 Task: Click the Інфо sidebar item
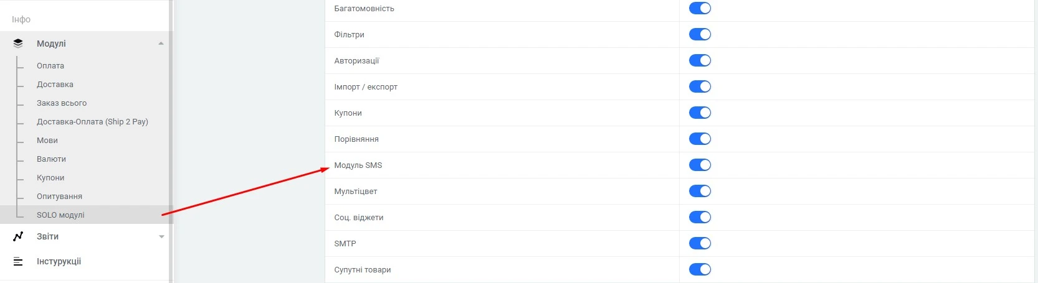(21, 19)
